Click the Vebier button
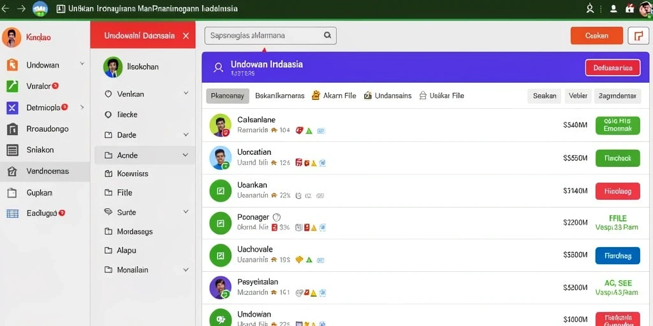Screen dimensions: 653x326 [578, 96]
